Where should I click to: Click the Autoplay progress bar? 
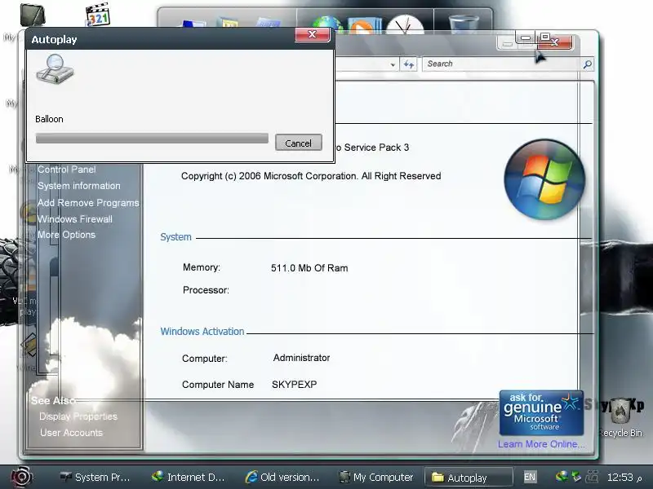pyautogui.click(x=152, y=139)
